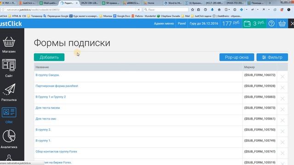
Task: Switch to the Word to Ht... browser tab
Action: click(173, 3)
